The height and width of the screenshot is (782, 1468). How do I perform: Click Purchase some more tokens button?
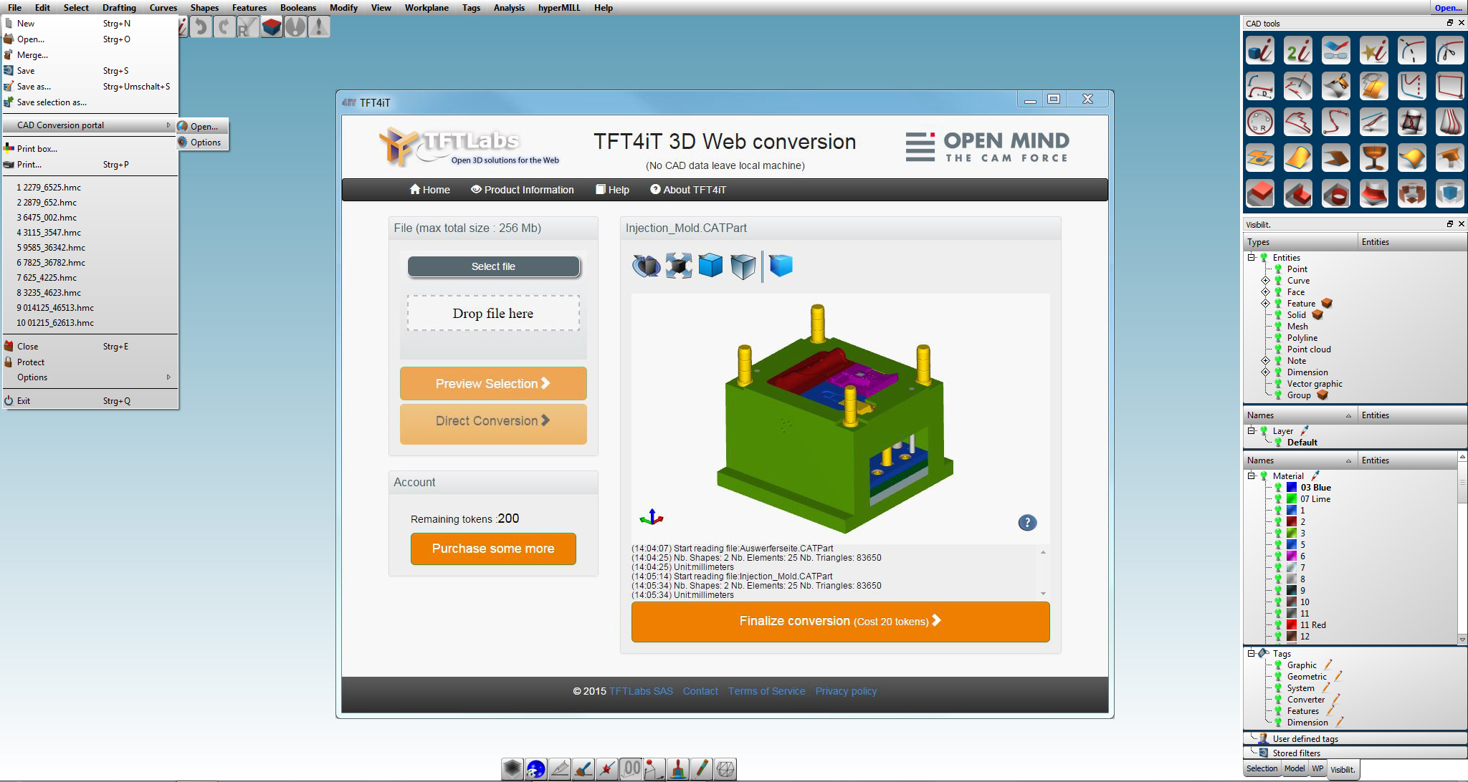pos(493,549)
